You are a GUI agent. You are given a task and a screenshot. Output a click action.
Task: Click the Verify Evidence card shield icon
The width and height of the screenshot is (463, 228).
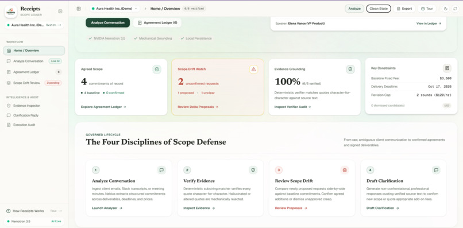(x=253, y=170)
